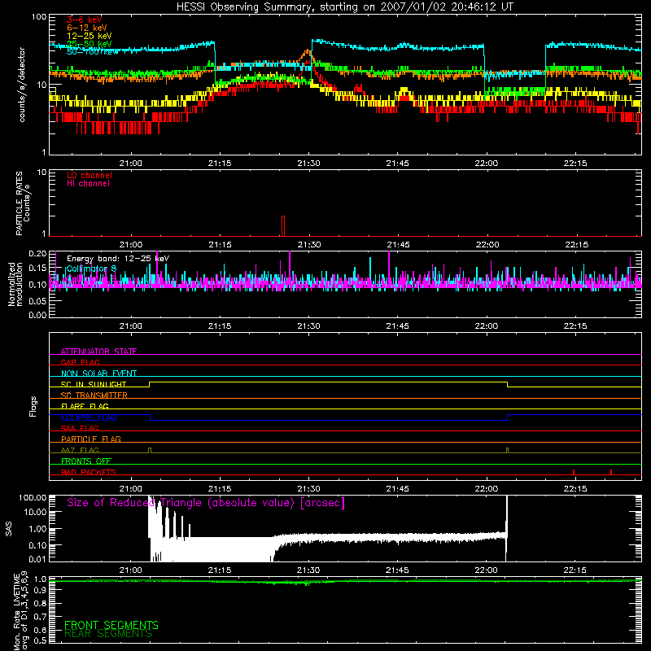The image size is (651, 651).
Task: Click SC IN SUNLIGHT rising edge after 21:00
Action: point(150,384)
